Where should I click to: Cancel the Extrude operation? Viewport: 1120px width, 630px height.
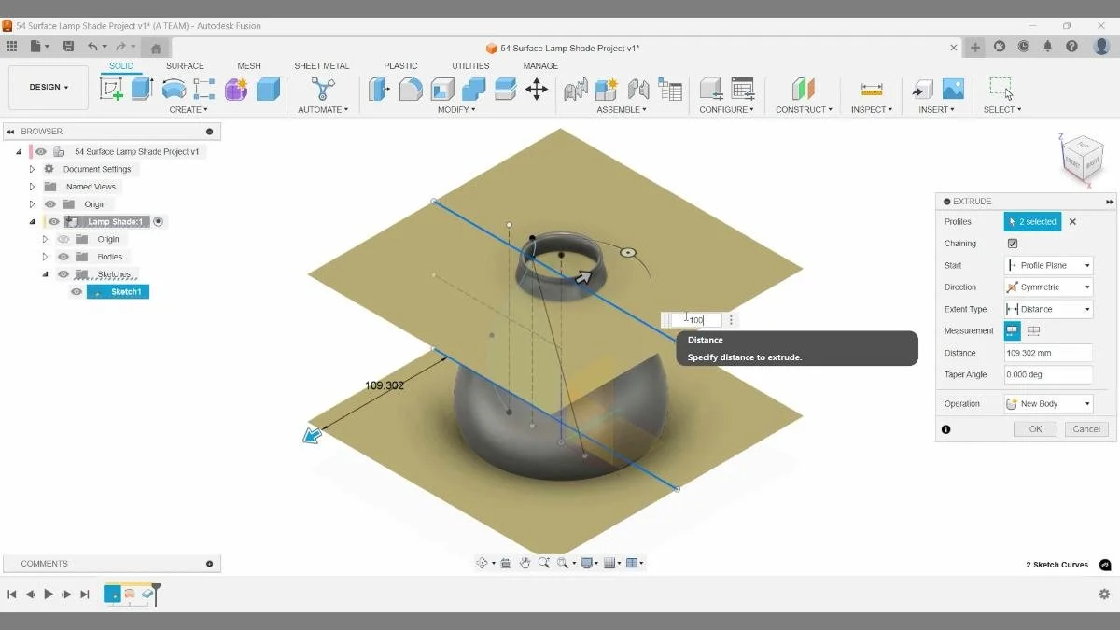[x=1085, y=429]
